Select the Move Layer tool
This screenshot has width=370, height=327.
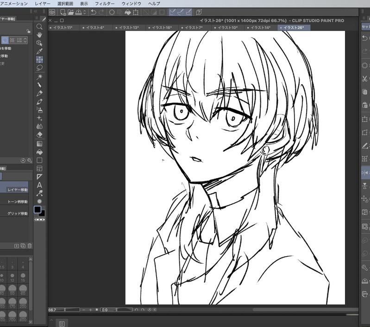coord(39,59)
